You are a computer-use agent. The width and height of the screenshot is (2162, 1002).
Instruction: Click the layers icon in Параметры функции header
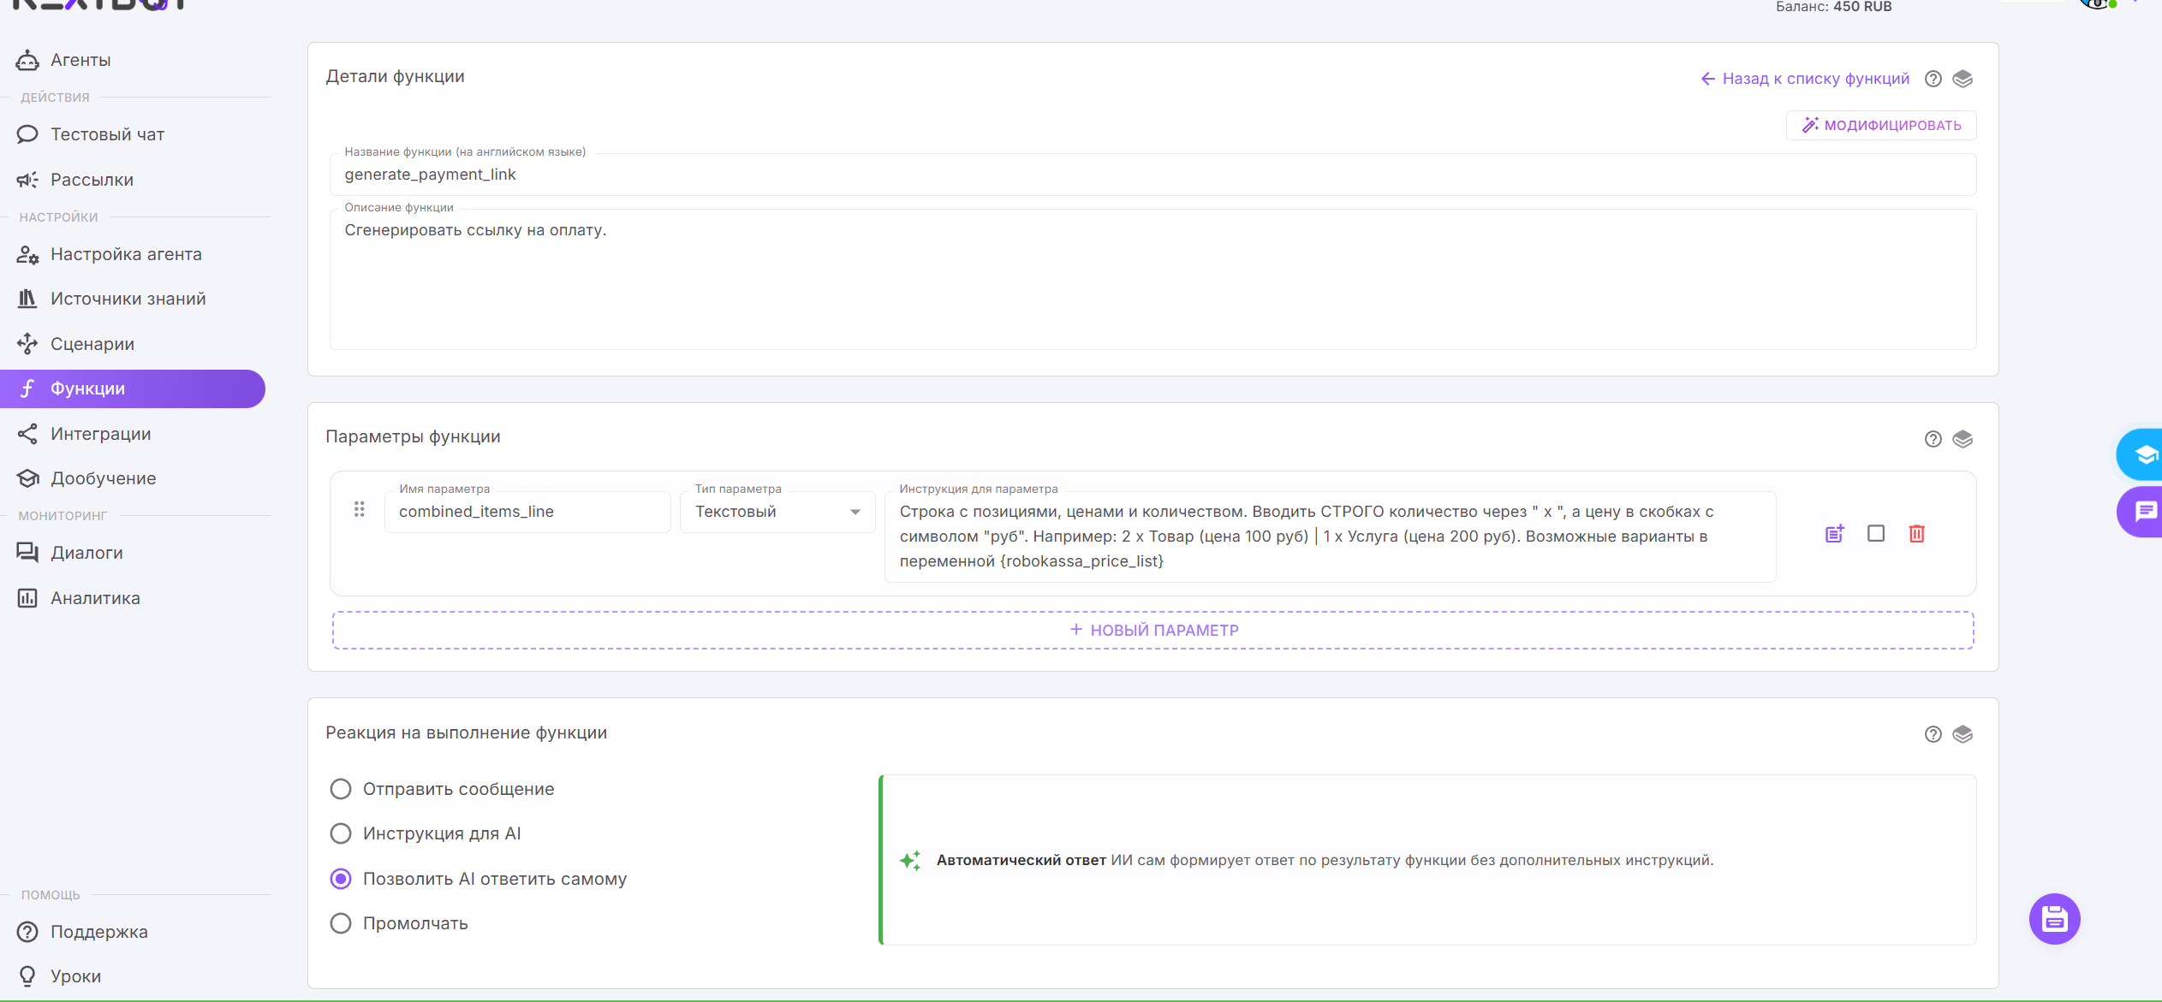(1962, 439)
